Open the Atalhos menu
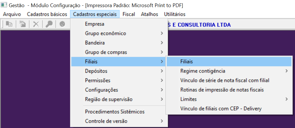The width and height of the screenshot is (295, 128). pyautogui.click(x=149, y=14)
